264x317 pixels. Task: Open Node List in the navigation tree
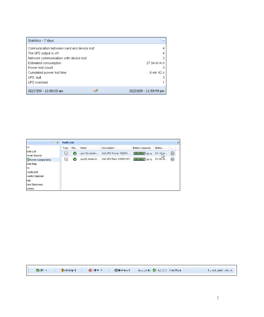pos(31,151)
